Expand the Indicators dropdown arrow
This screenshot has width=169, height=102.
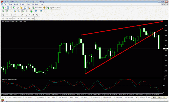coord(33,11)
